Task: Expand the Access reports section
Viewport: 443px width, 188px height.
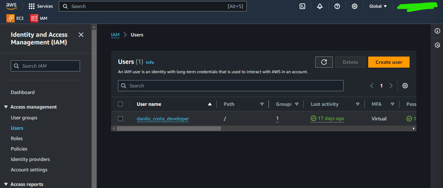Action: tap(6, 184)
